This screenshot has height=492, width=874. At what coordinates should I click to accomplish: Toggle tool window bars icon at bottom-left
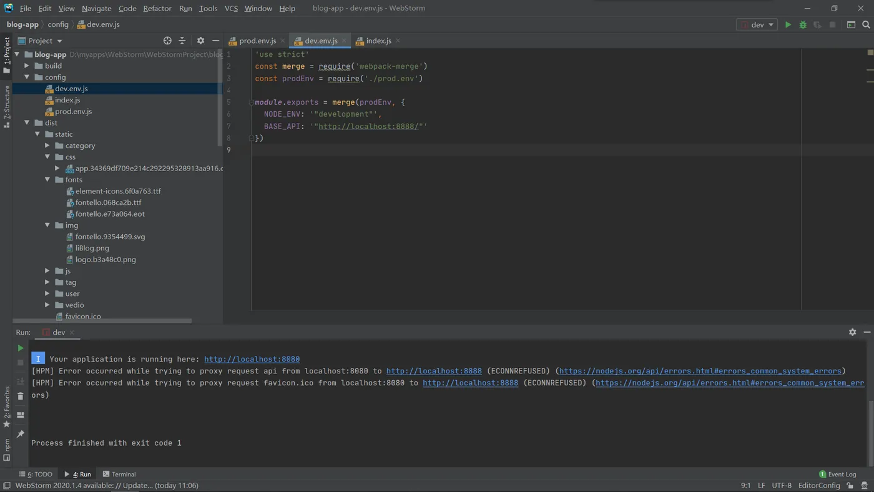coord(6,485)
